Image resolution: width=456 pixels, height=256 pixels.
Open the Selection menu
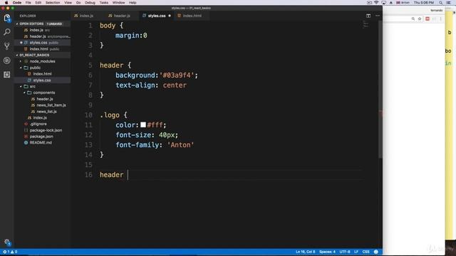[x=53, y=3]
